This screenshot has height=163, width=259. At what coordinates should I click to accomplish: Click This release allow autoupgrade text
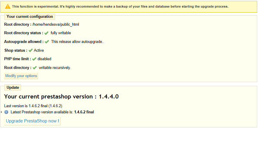pyautogui.click(x=77, y=42)
